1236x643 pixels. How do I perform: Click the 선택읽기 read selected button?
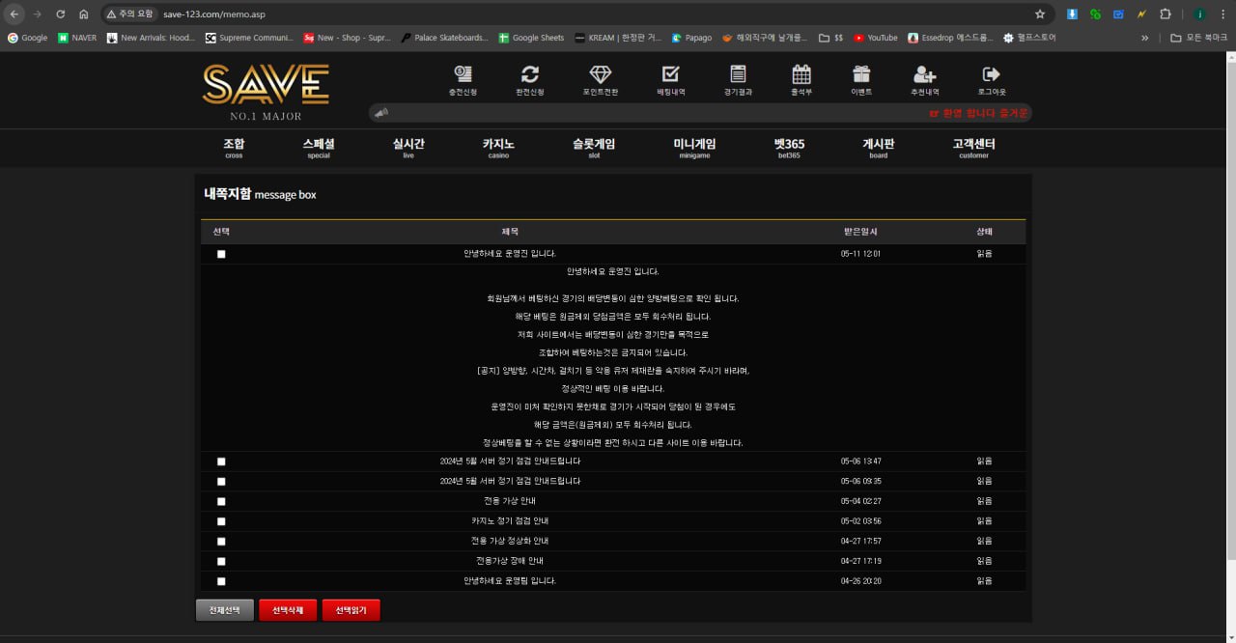(351, 610)
